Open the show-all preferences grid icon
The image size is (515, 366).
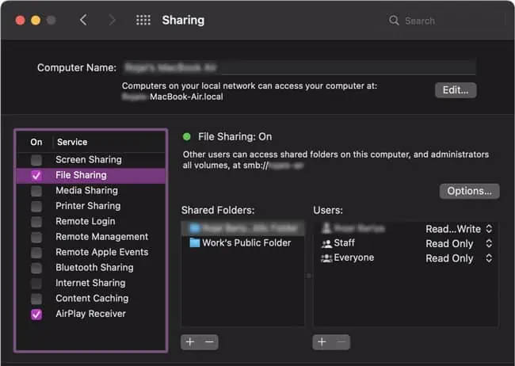pyautogui.click(x=143, y=21)
